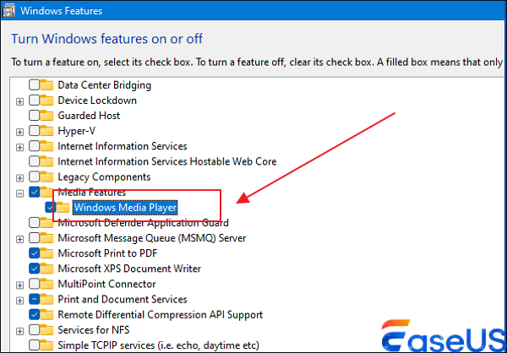
Task: Tick the Microsoft Defender Application Guard checkbox
Action: point(34,222)
